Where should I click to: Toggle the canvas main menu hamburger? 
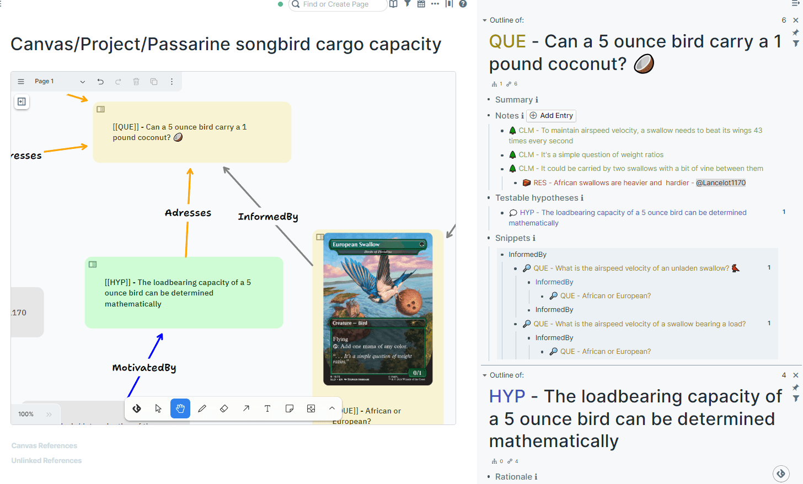[x=21, y=82]
